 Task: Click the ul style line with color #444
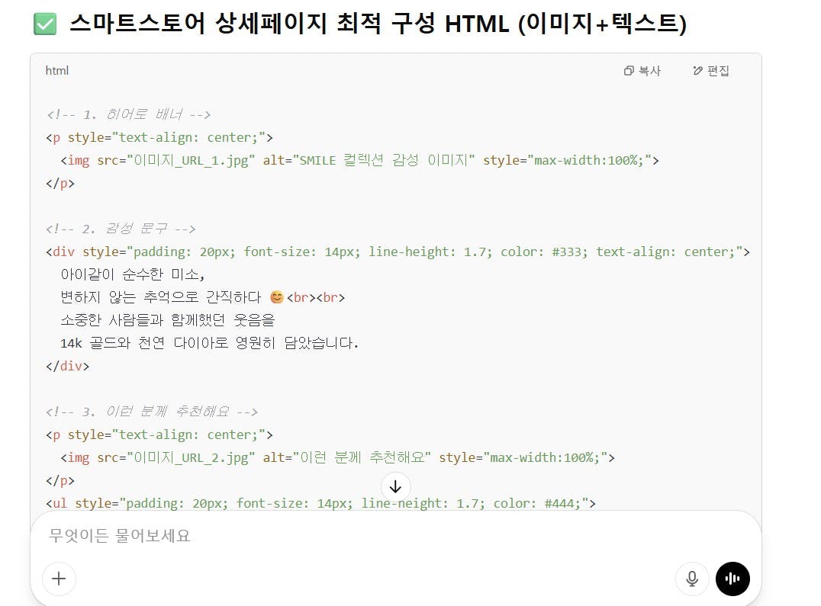tap(320, 503)
